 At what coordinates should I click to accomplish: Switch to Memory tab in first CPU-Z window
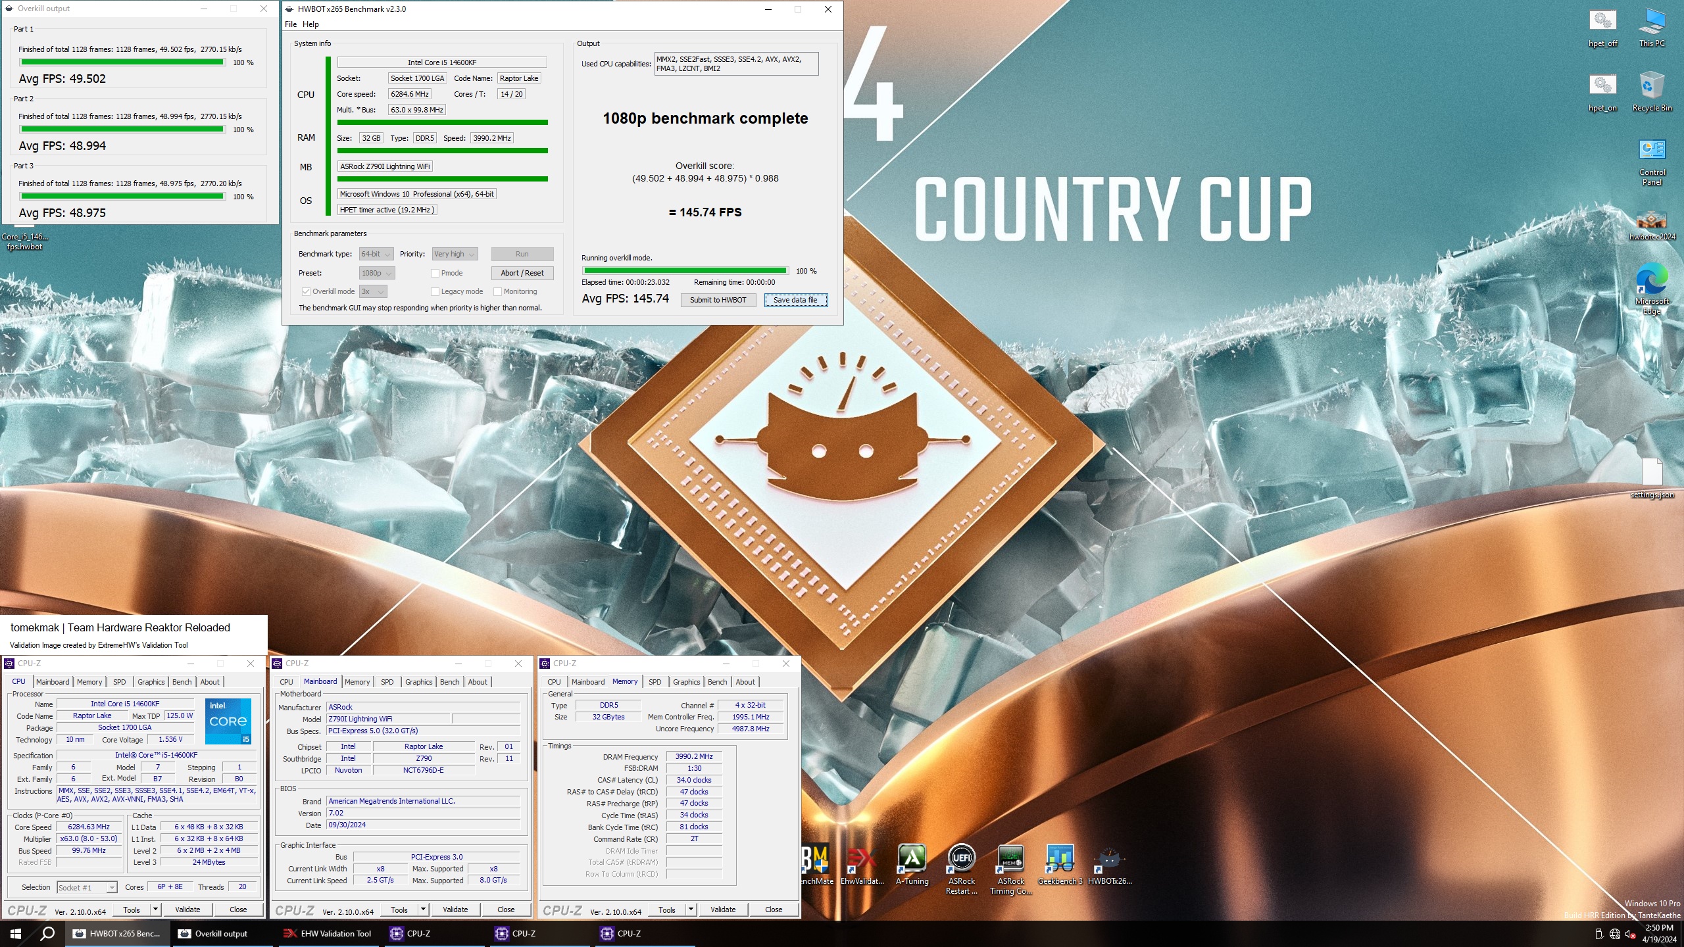tap(89, 682)
